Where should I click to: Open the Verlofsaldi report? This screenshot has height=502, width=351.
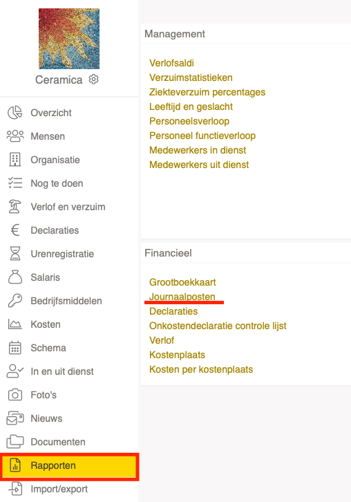[x=171, y=63]
